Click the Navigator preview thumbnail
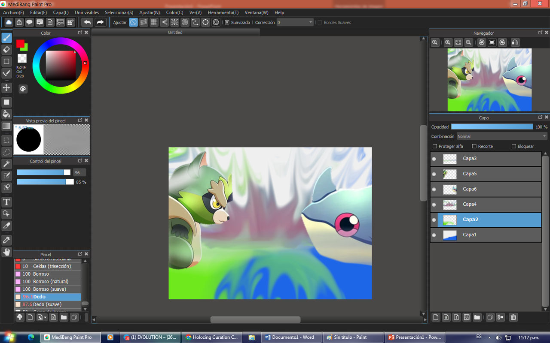The image size is (550, 343). click(489, 80)
